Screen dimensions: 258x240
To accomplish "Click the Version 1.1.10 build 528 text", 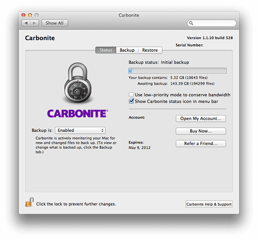I will (x=210, y=38).
